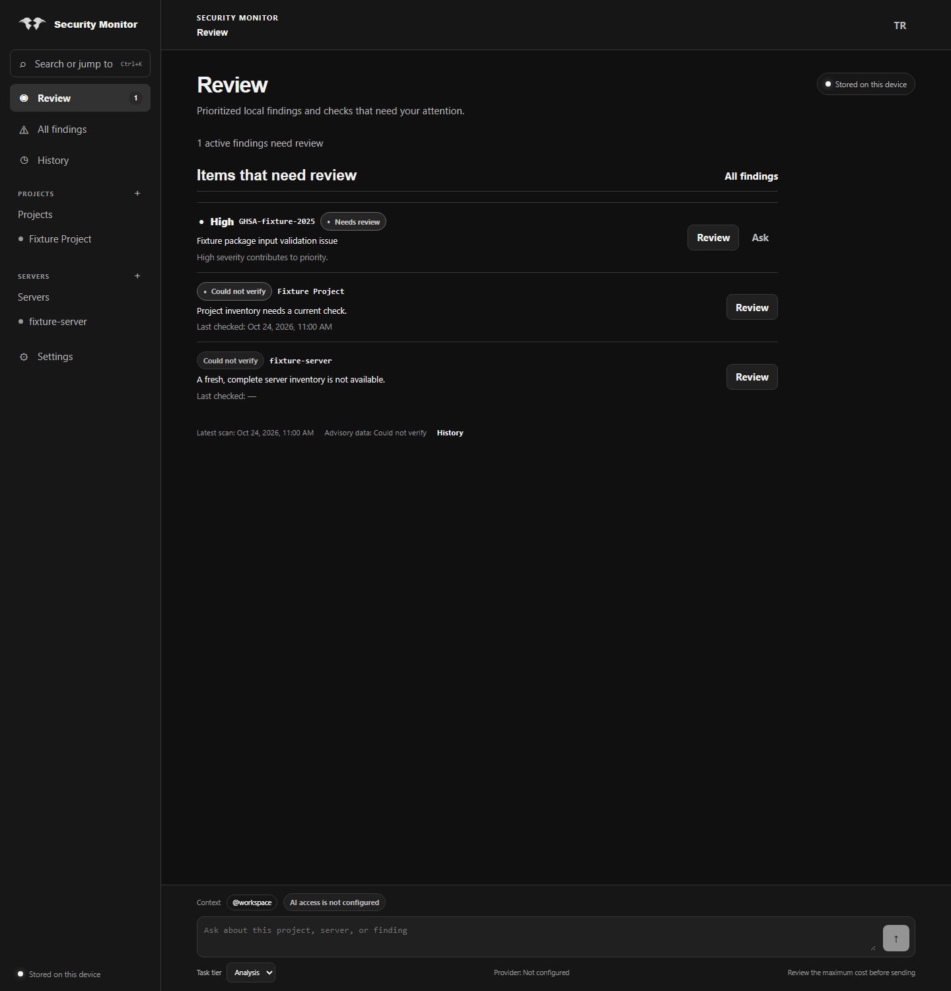The height and width of the screenshot is (991, 951).
Task: Click the Could not verify pill for Fixture Project
Action: click(234, 291)
